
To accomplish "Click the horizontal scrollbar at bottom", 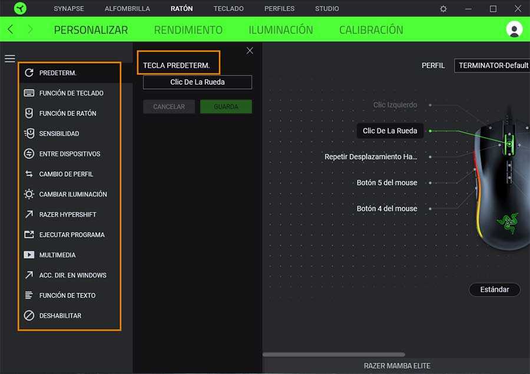I will [x=333, y=355].
